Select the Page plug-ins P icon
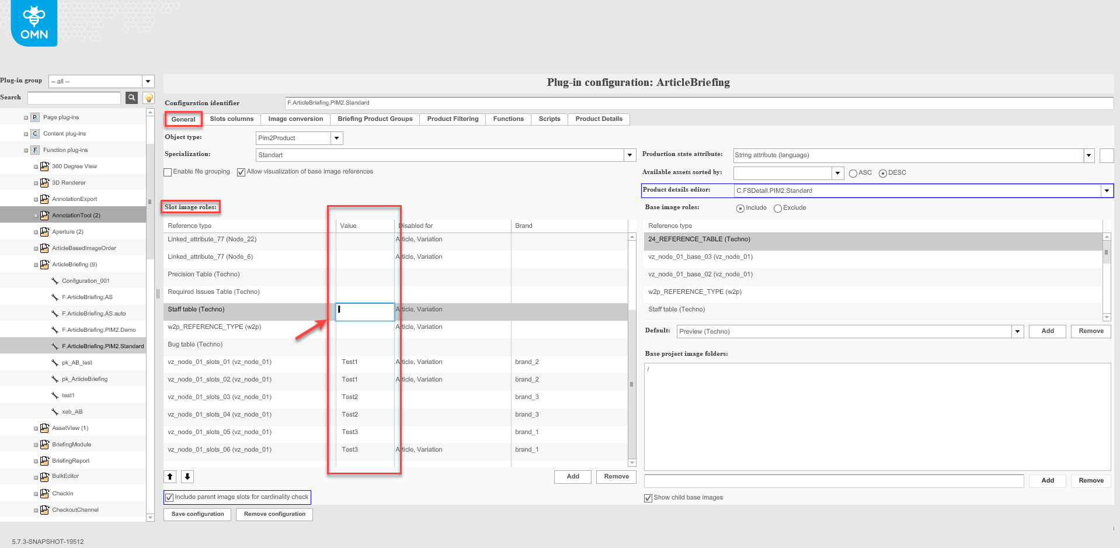The width and height of the screenshot is (1120, 548). [x=34, y=117]
